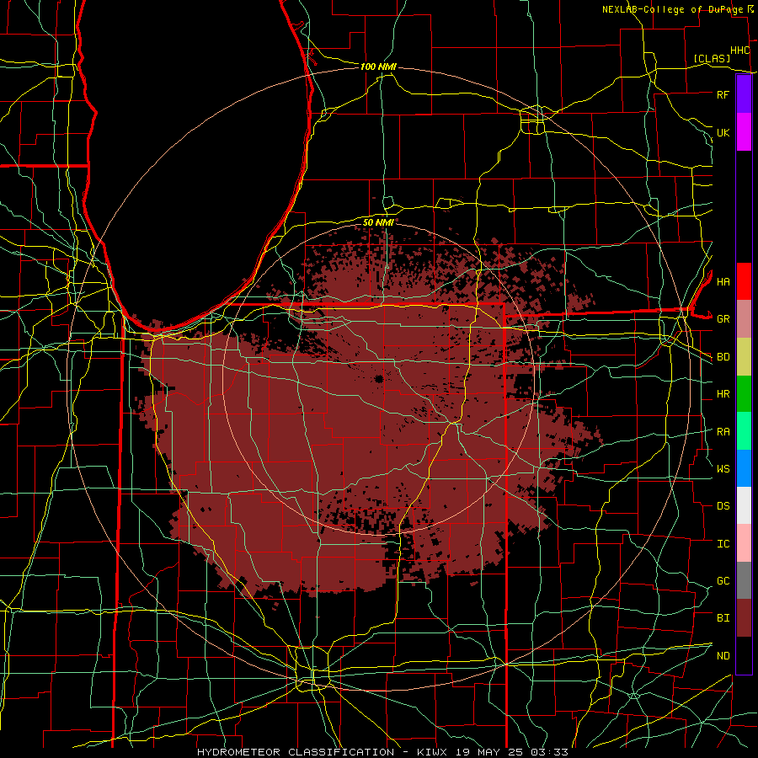Click the GC legend label
Viewport: 758px width, 758px height.
point(723,580)
